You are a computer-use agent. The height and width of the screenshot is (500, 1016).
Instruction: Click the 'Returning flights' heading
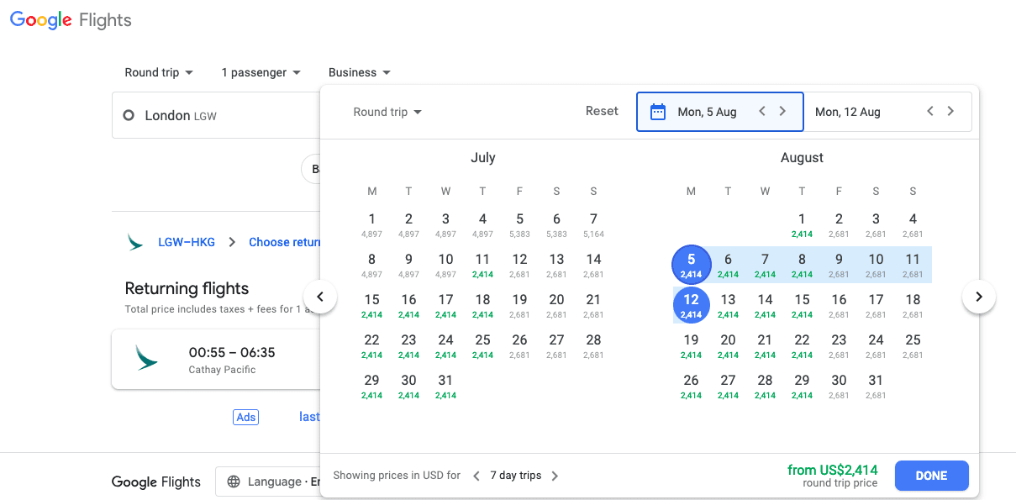pos(187,288)
